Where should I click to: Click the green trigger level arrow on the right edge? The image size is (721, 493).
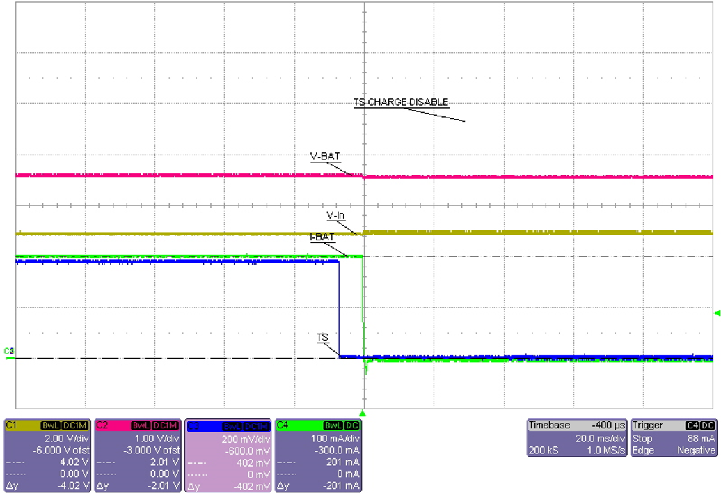click(x=717, y=313)
